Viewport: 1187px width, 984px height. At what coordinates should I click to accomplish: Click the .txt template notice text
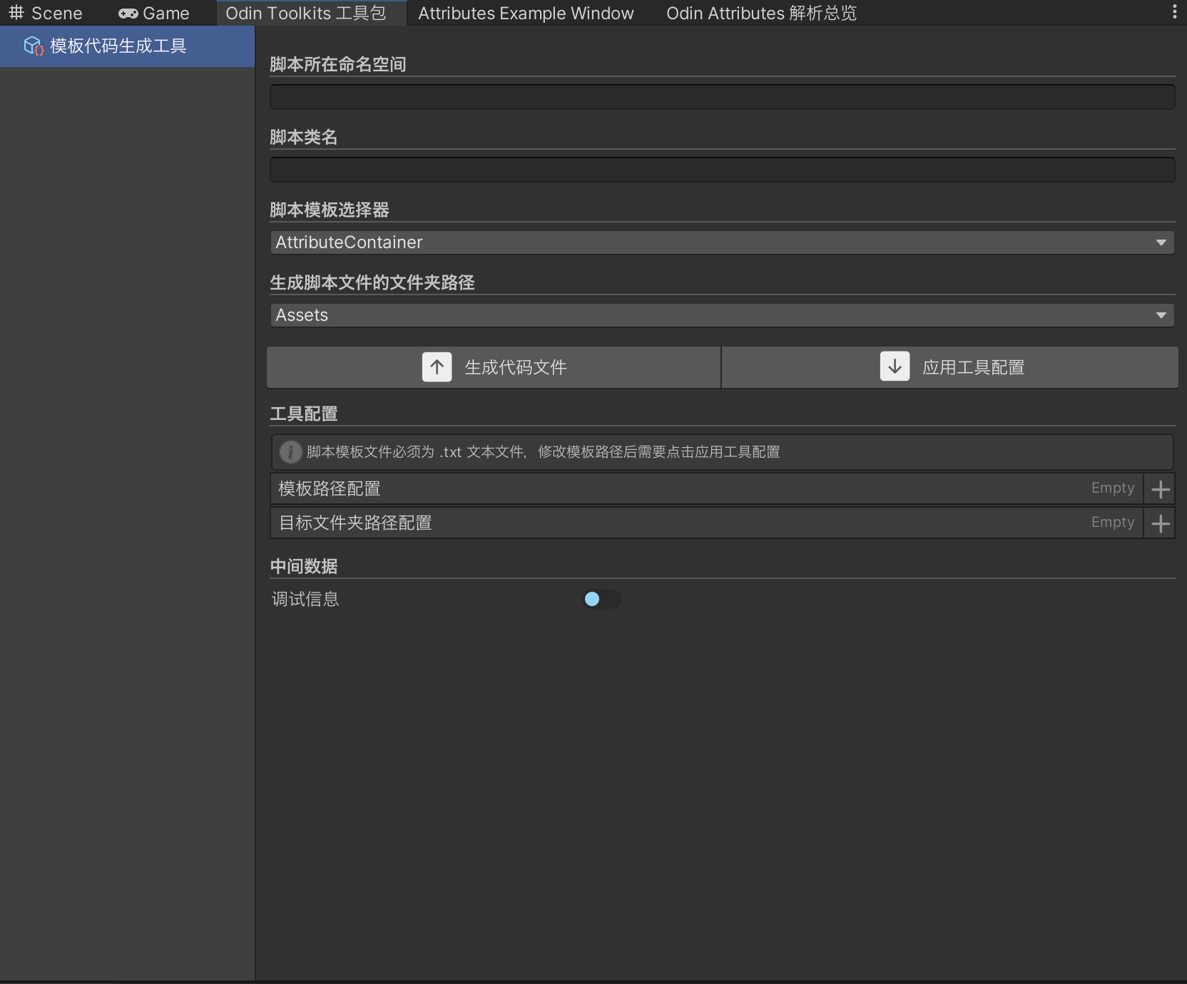pos(544,452)
